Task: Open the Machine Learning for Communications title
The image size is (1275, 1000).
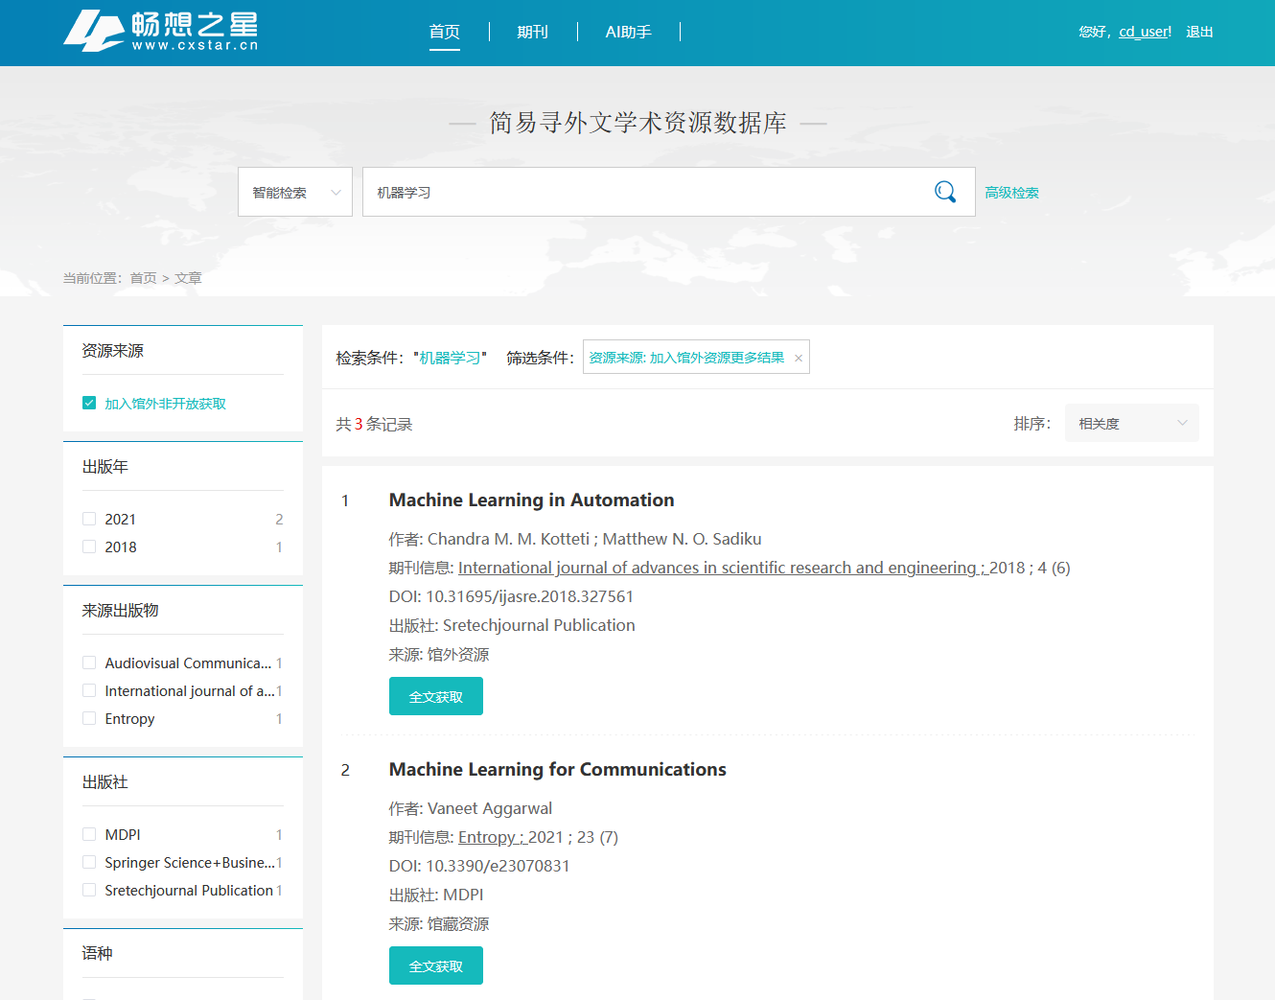Action: 557,769
